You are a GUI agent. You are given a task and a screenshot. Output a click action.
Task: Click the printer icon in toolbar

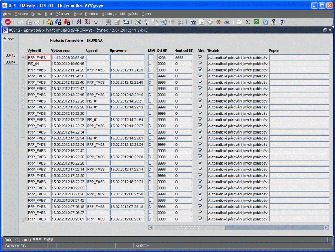coord(108,22)
